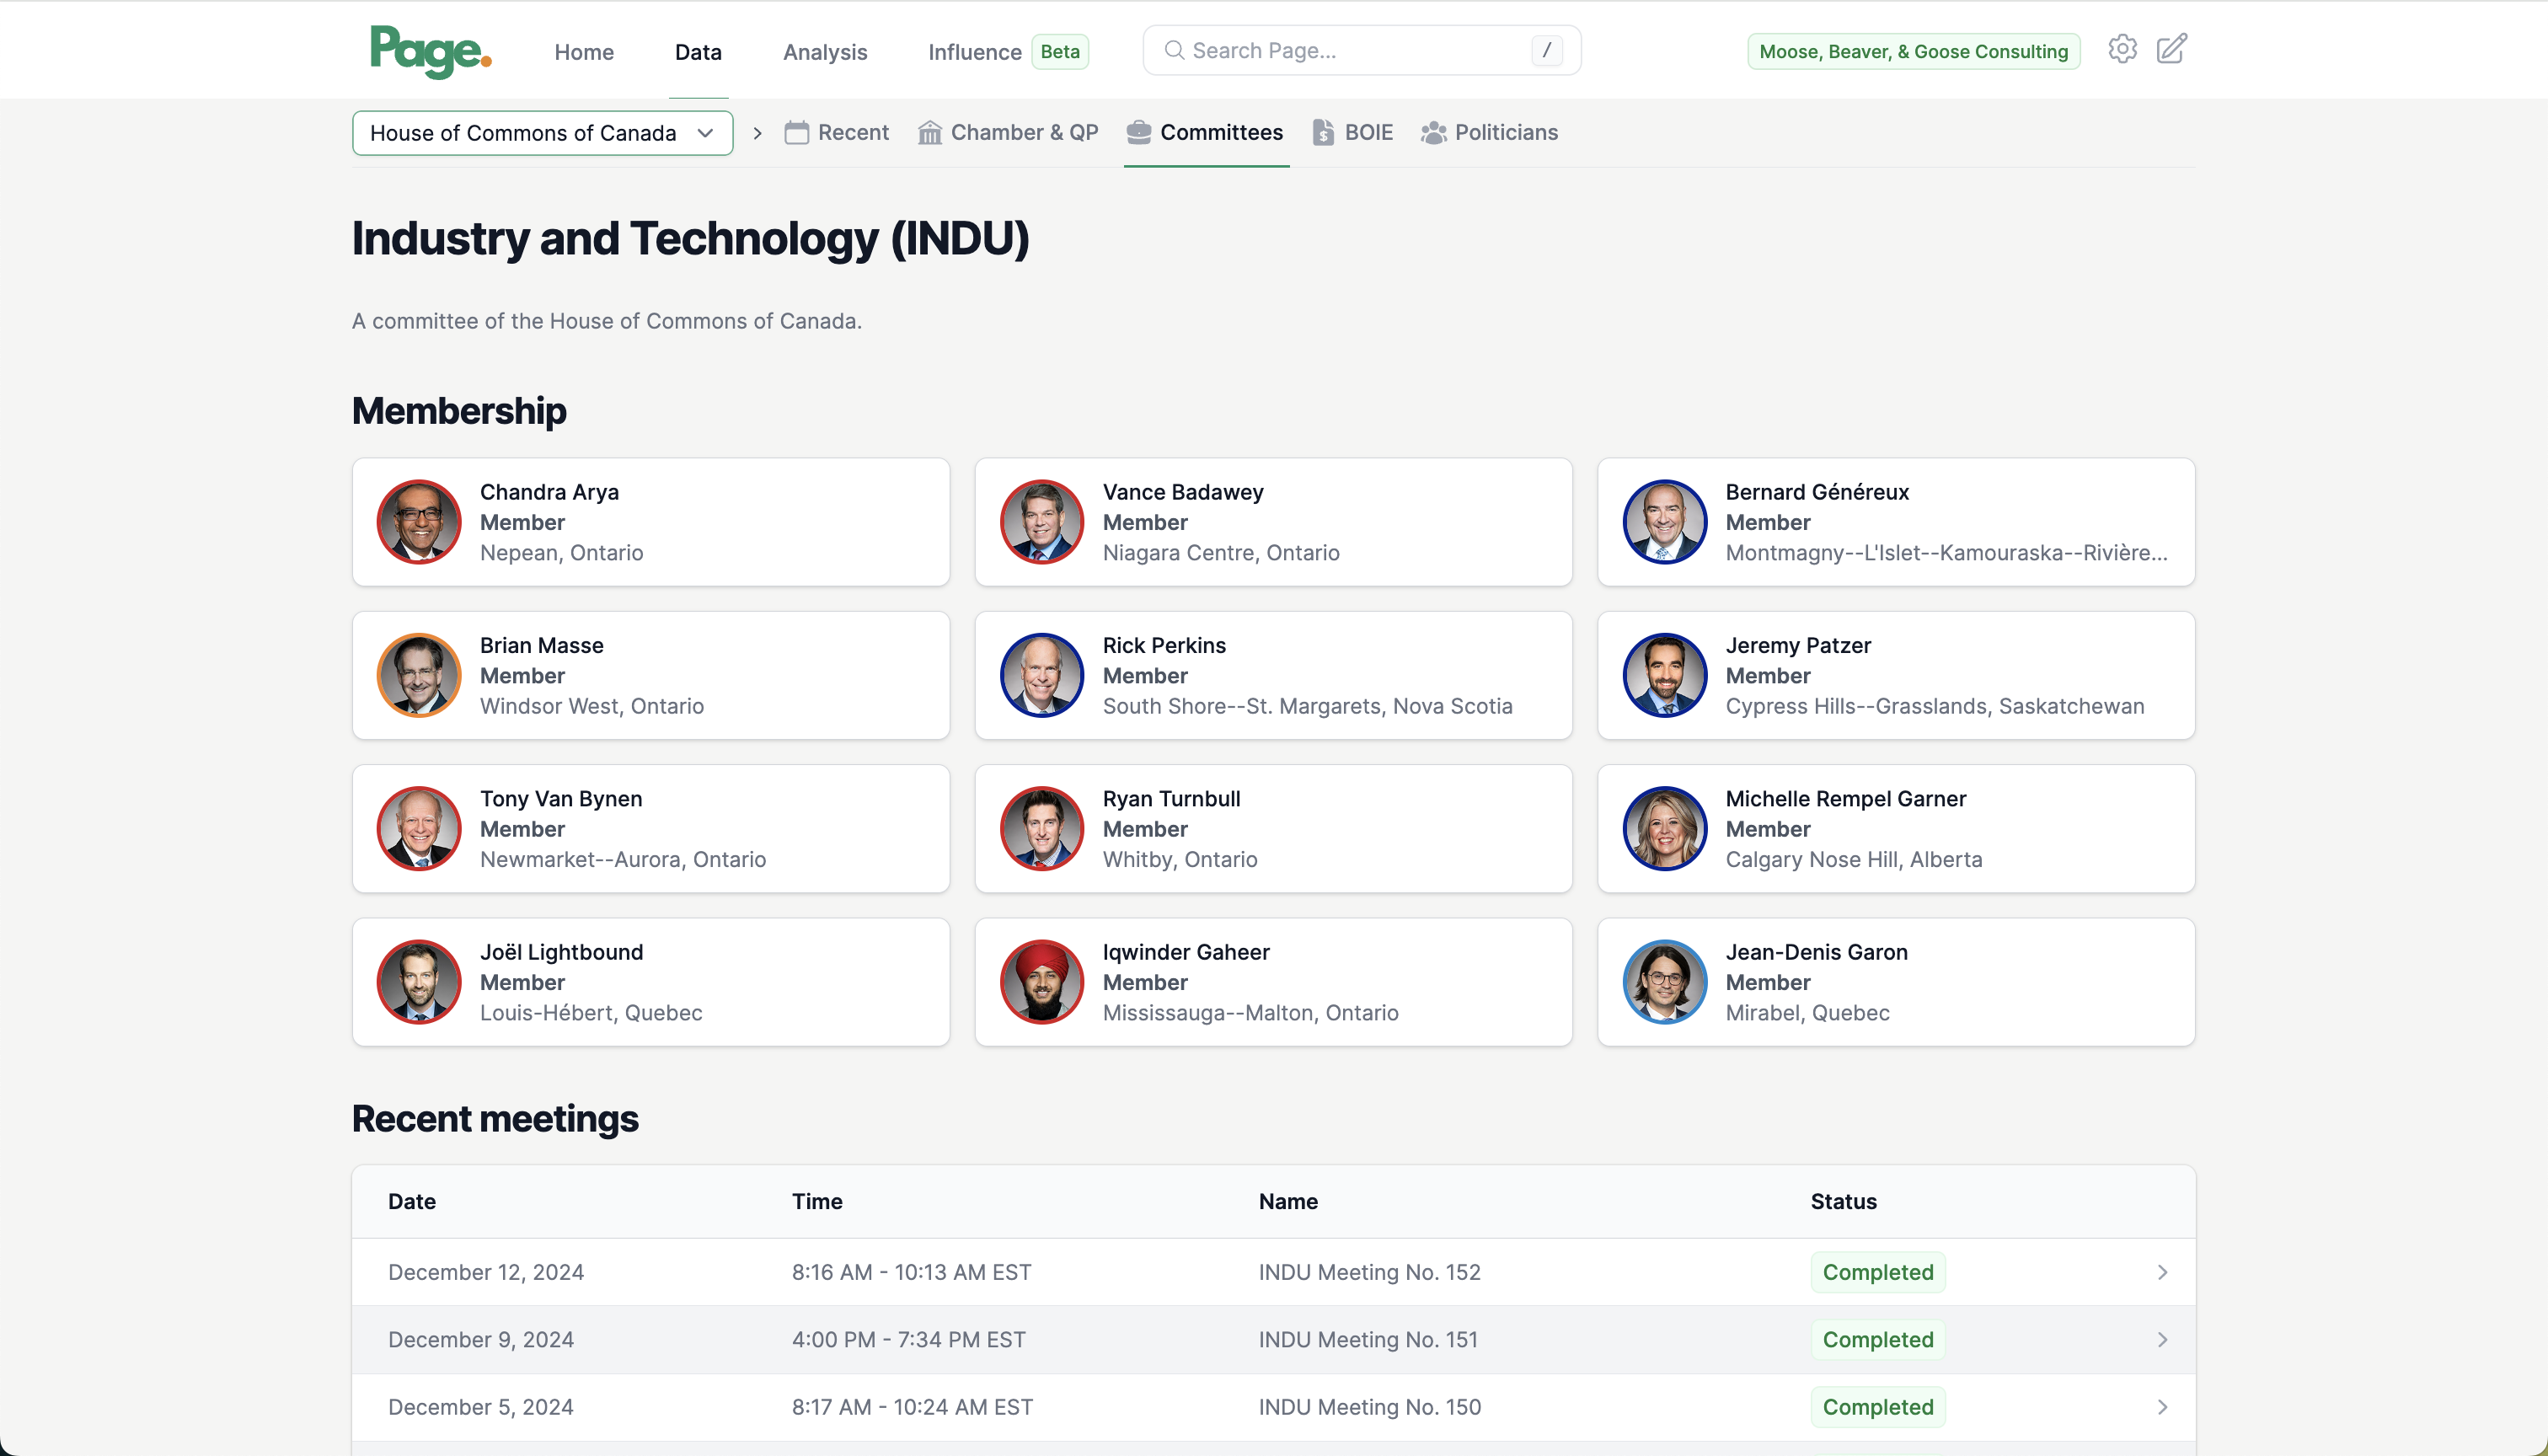Click the December 5, 2024 date cell
Screen dimensions: 2548x1456
coord(481,1407)
